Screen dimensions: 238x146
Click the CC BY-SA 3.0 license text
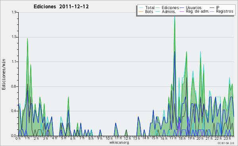pyautogui.click(x=226, y=143)
